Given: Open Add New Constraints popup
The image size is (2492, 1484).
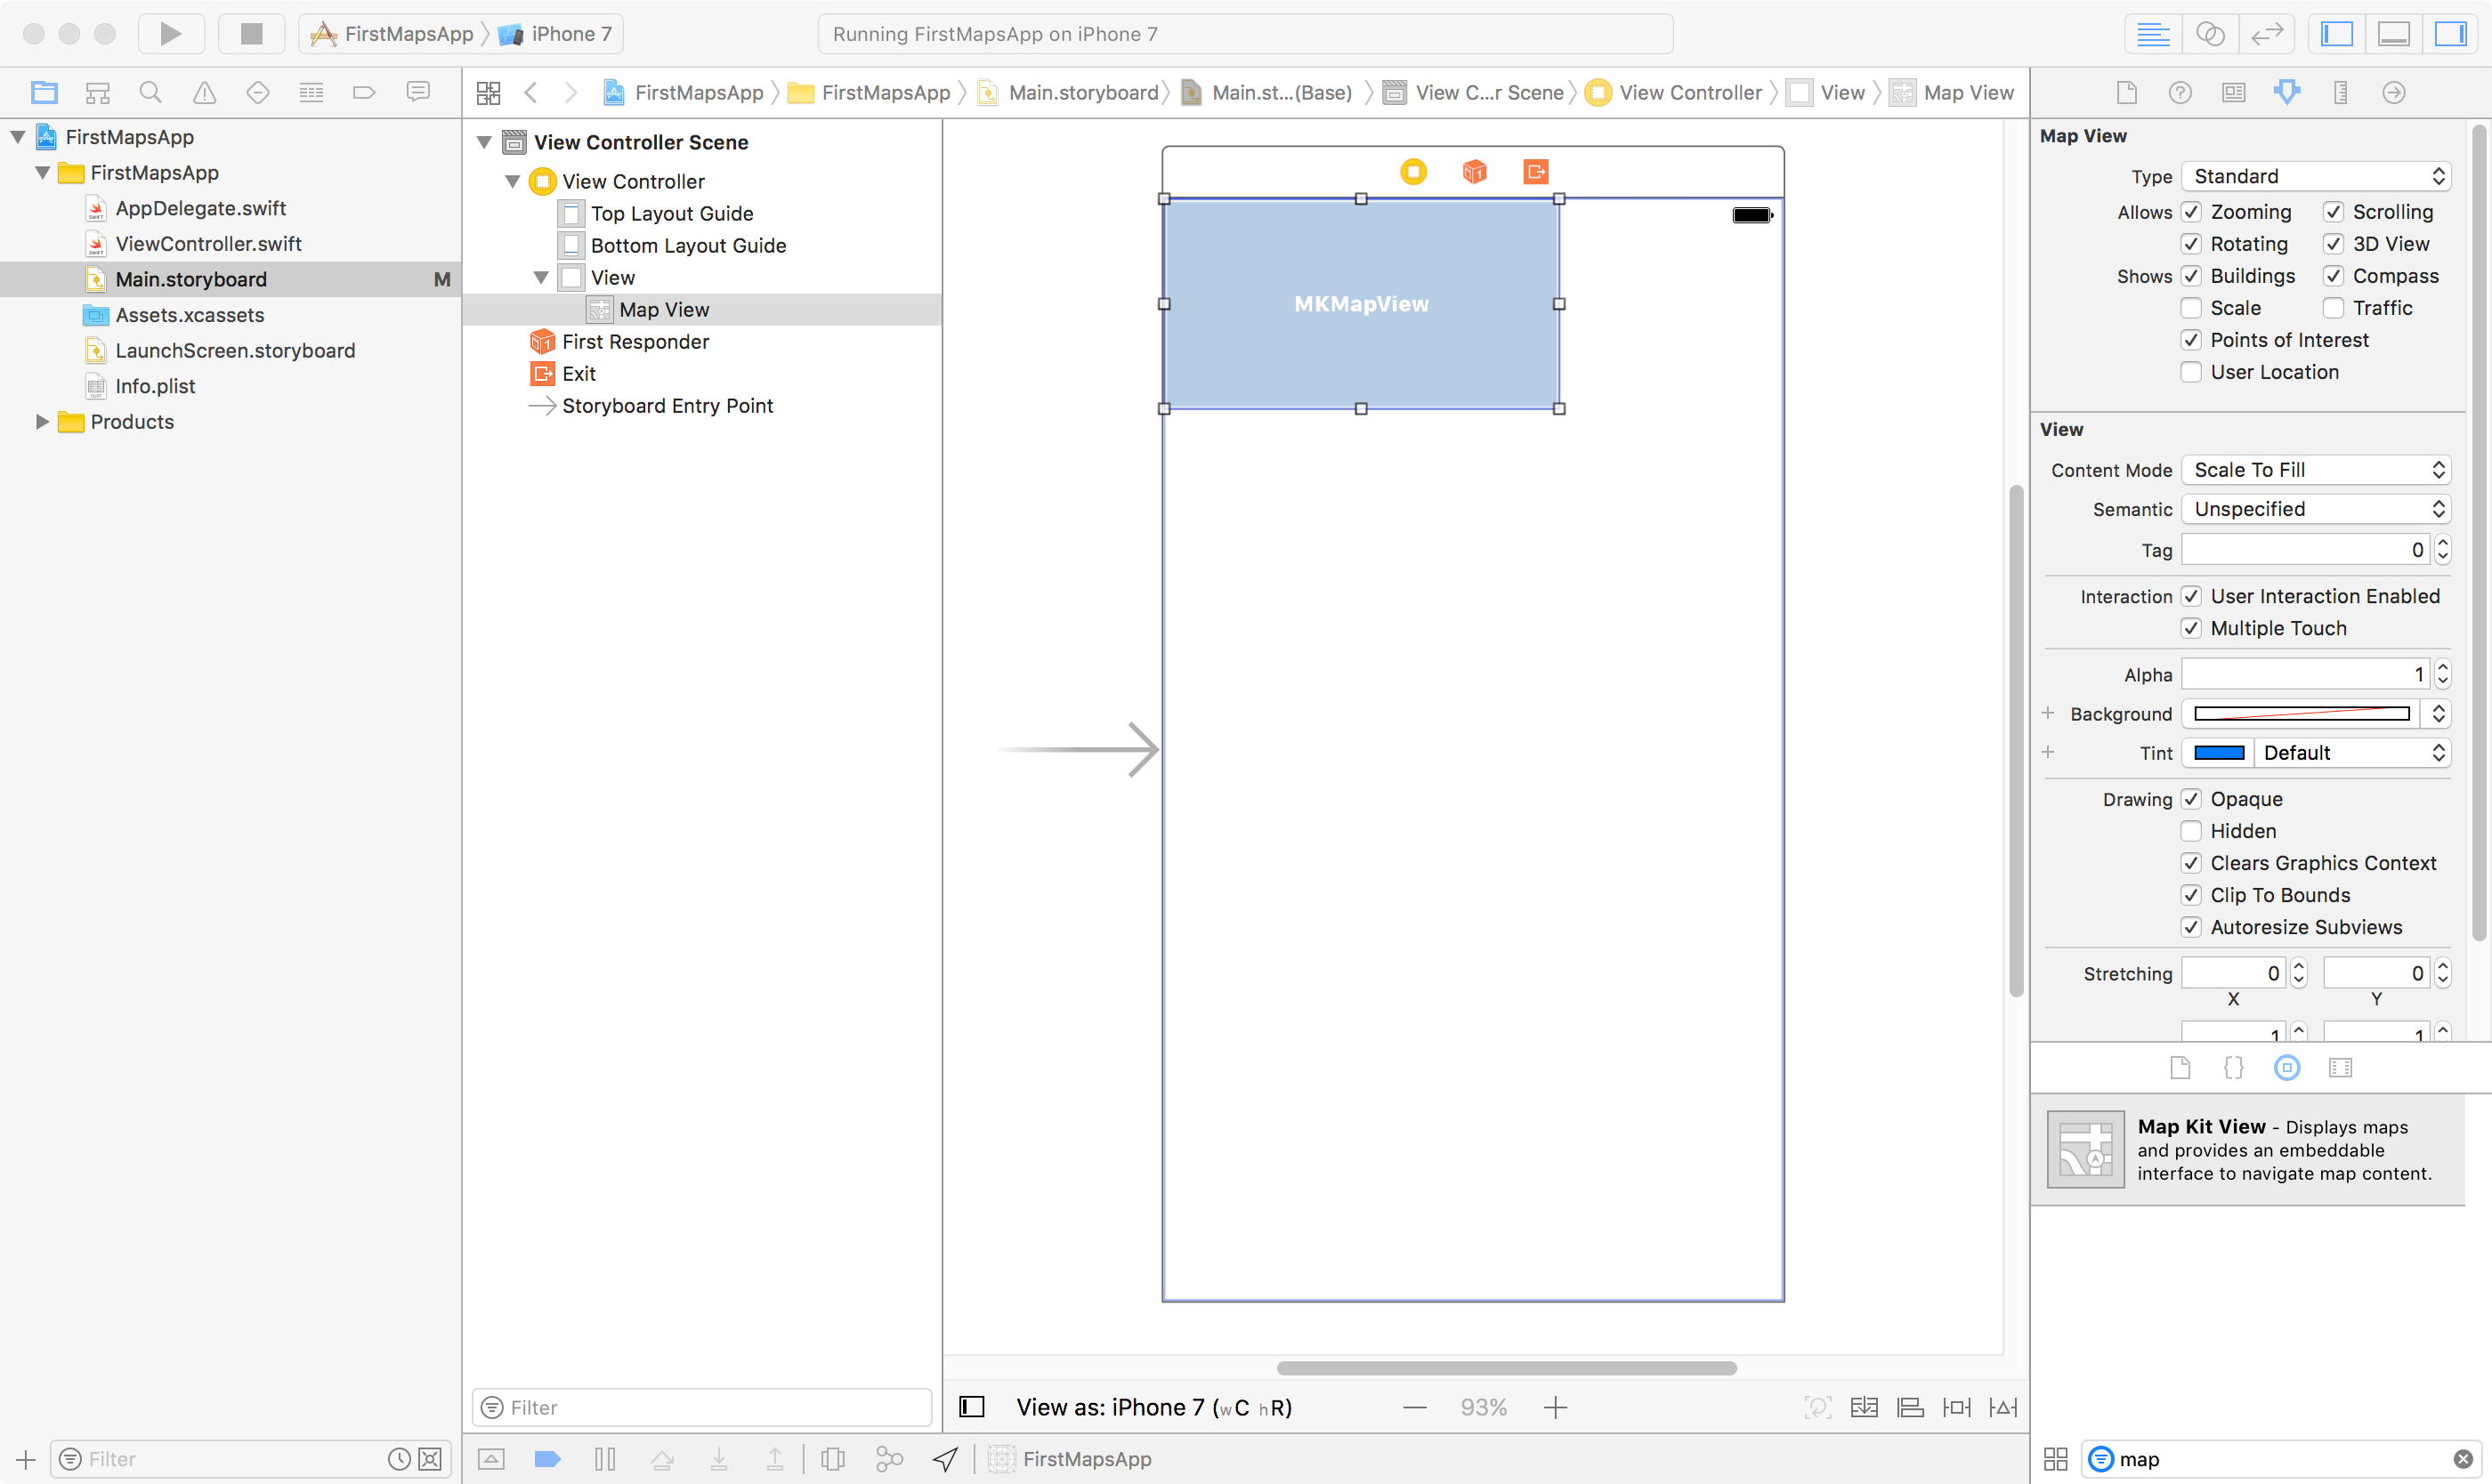Looking at the screenshot, I should tap(1957, 1407).
